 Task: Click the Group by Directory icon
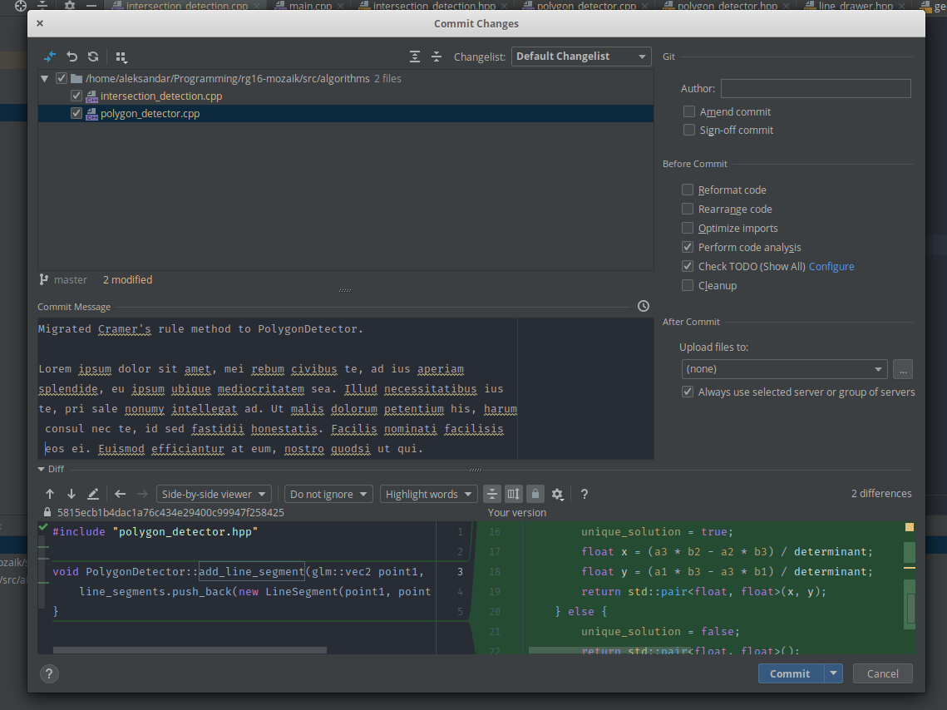click(121, 57)
